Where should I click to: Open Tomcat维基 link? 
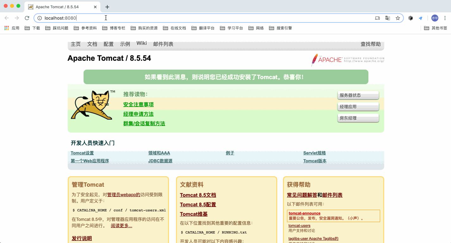[194, 214]
